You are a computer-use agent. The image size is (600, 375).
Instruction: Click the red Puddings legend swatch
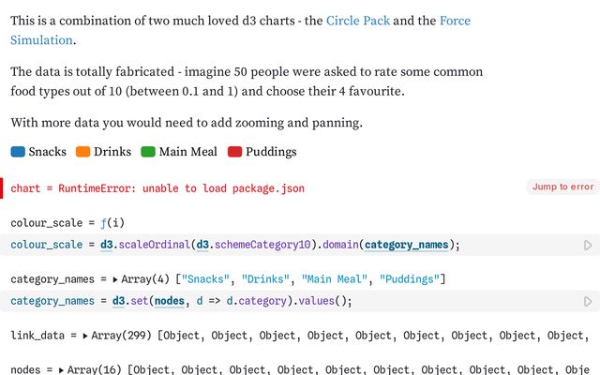[x=234, y=152]
